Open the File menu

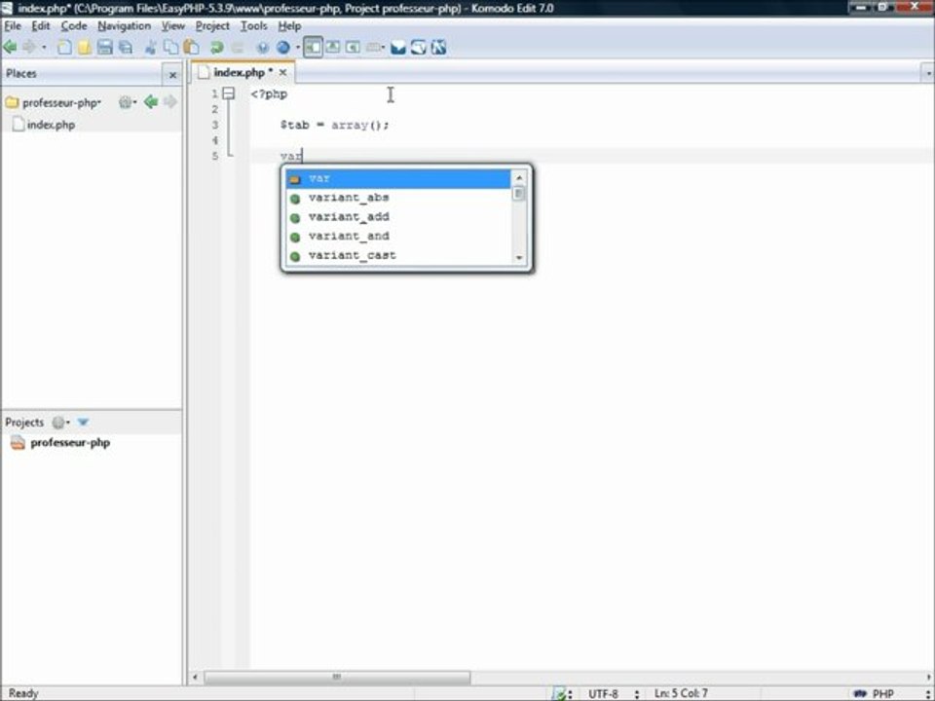(x=13, y=25)
